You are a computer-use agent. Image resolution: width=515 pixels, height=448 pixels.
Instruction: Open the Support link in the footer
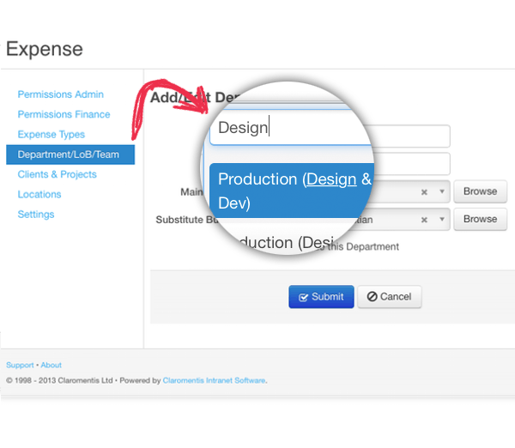click(20, 365)
